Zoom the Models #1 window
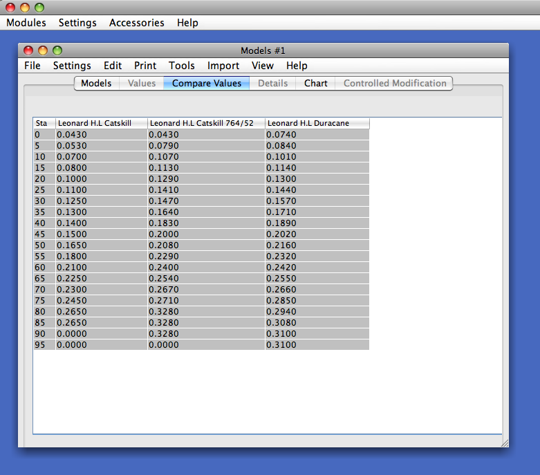Viewport: 540px width, 475px height. (x=57, y=50)
